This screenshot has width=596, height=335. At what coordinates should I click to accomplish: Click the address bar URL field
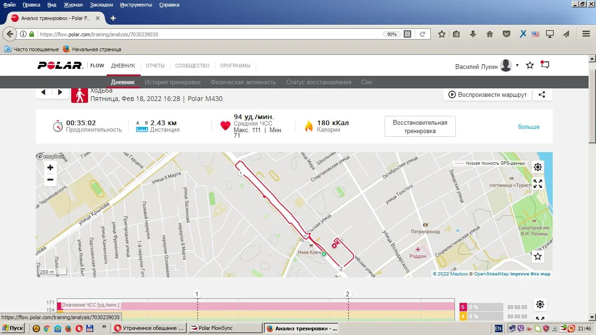click(210, 34)
